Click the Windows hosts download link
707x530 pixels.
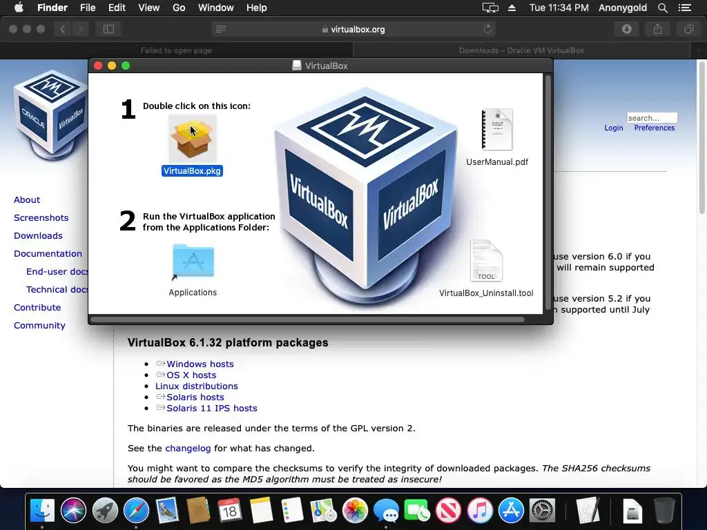click(x=200, y=364)
